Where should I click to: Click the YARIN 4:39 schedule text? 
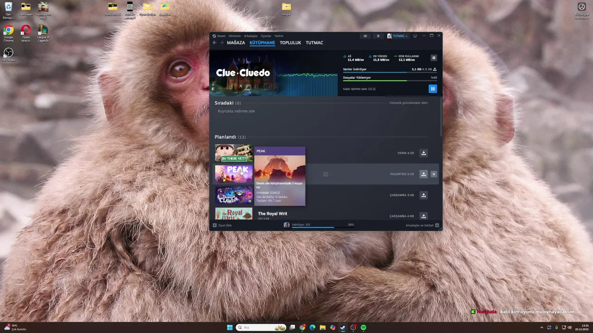pyautogui.click(x=405, y=153)
